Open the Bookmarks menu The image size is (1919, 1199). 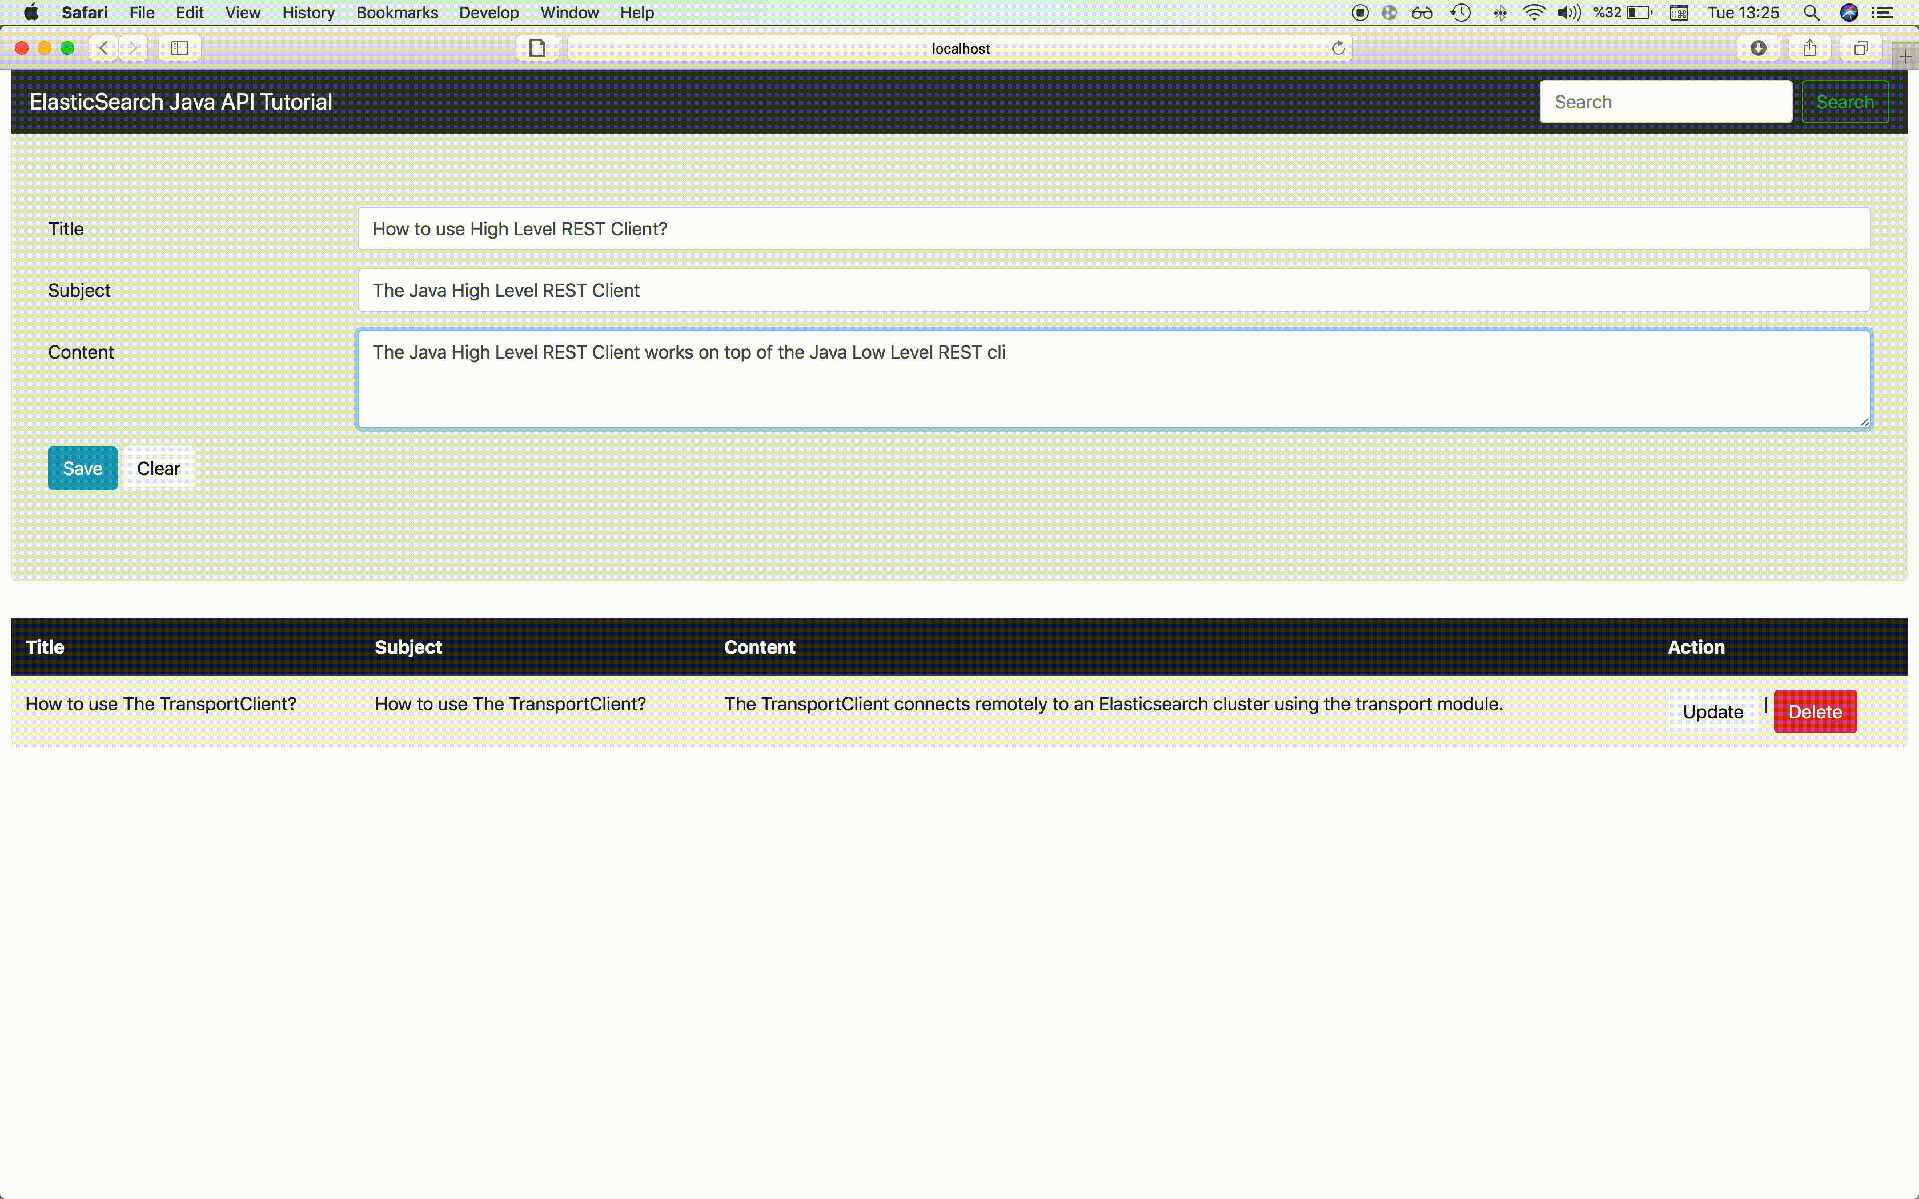click(396, 13)
